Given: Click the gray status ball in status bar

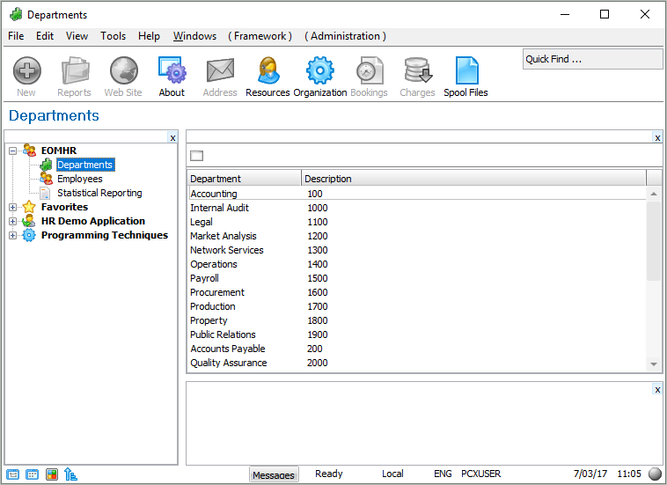Looking at the screenshot, I should 655,474.
